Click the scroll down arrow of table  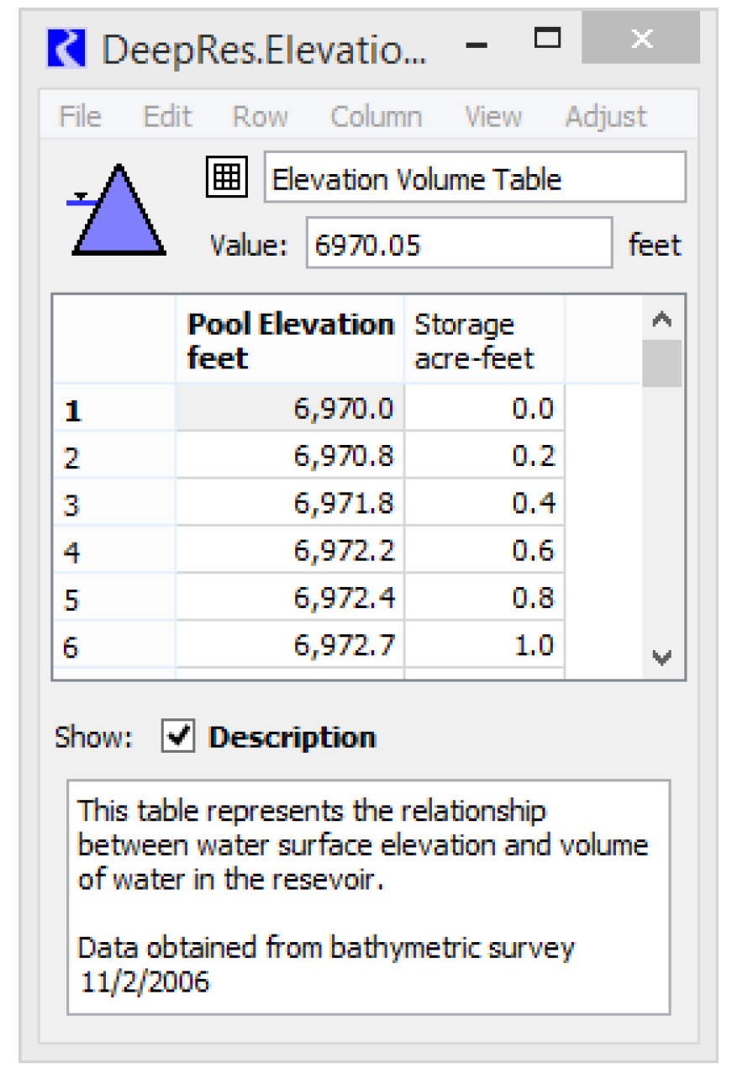pos(662,658)
